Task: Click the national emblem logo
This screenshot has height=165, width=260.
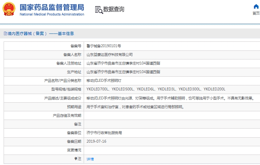Action: 9,9
